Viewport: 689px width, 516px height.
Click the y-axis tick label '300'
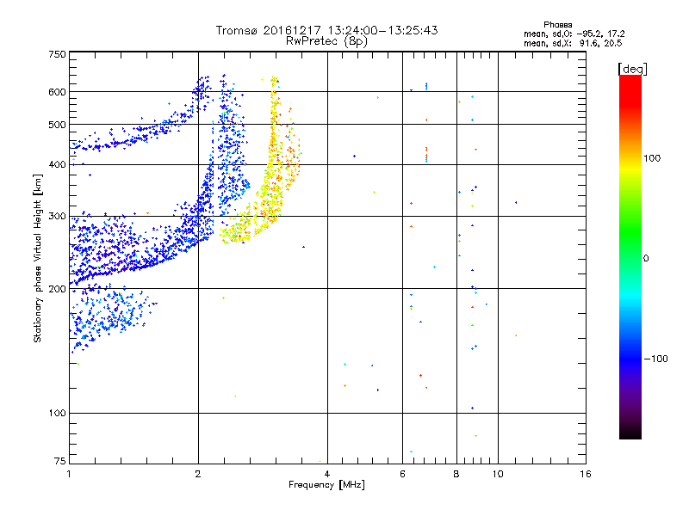[x=58, y=217]
